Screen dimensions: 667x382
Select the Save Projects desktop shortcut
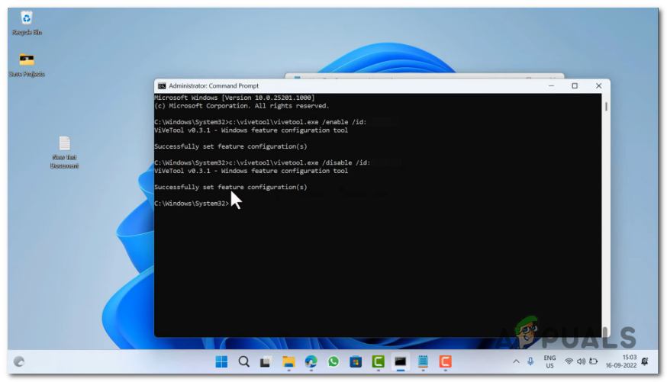27,65
